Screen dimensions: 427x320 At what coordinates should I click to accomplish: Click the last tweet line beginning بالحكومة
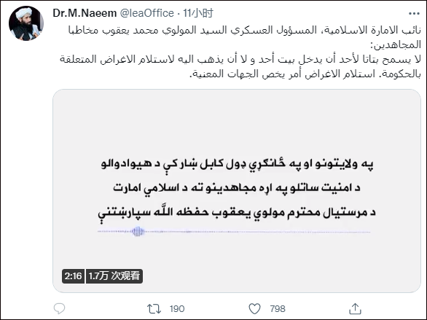coord(305,74)
